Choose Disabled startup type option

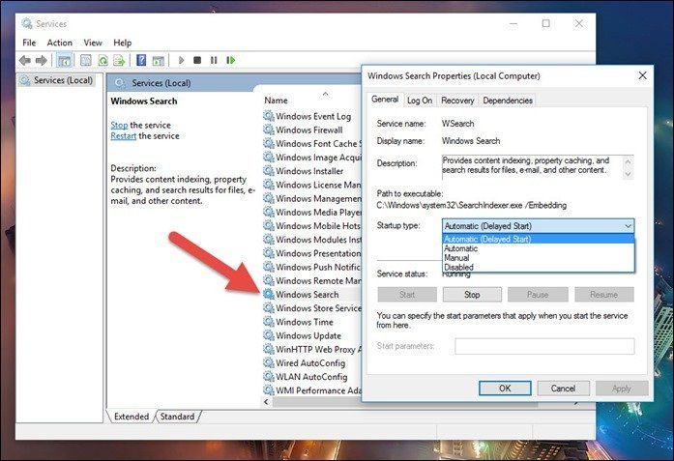click(539, 268)
